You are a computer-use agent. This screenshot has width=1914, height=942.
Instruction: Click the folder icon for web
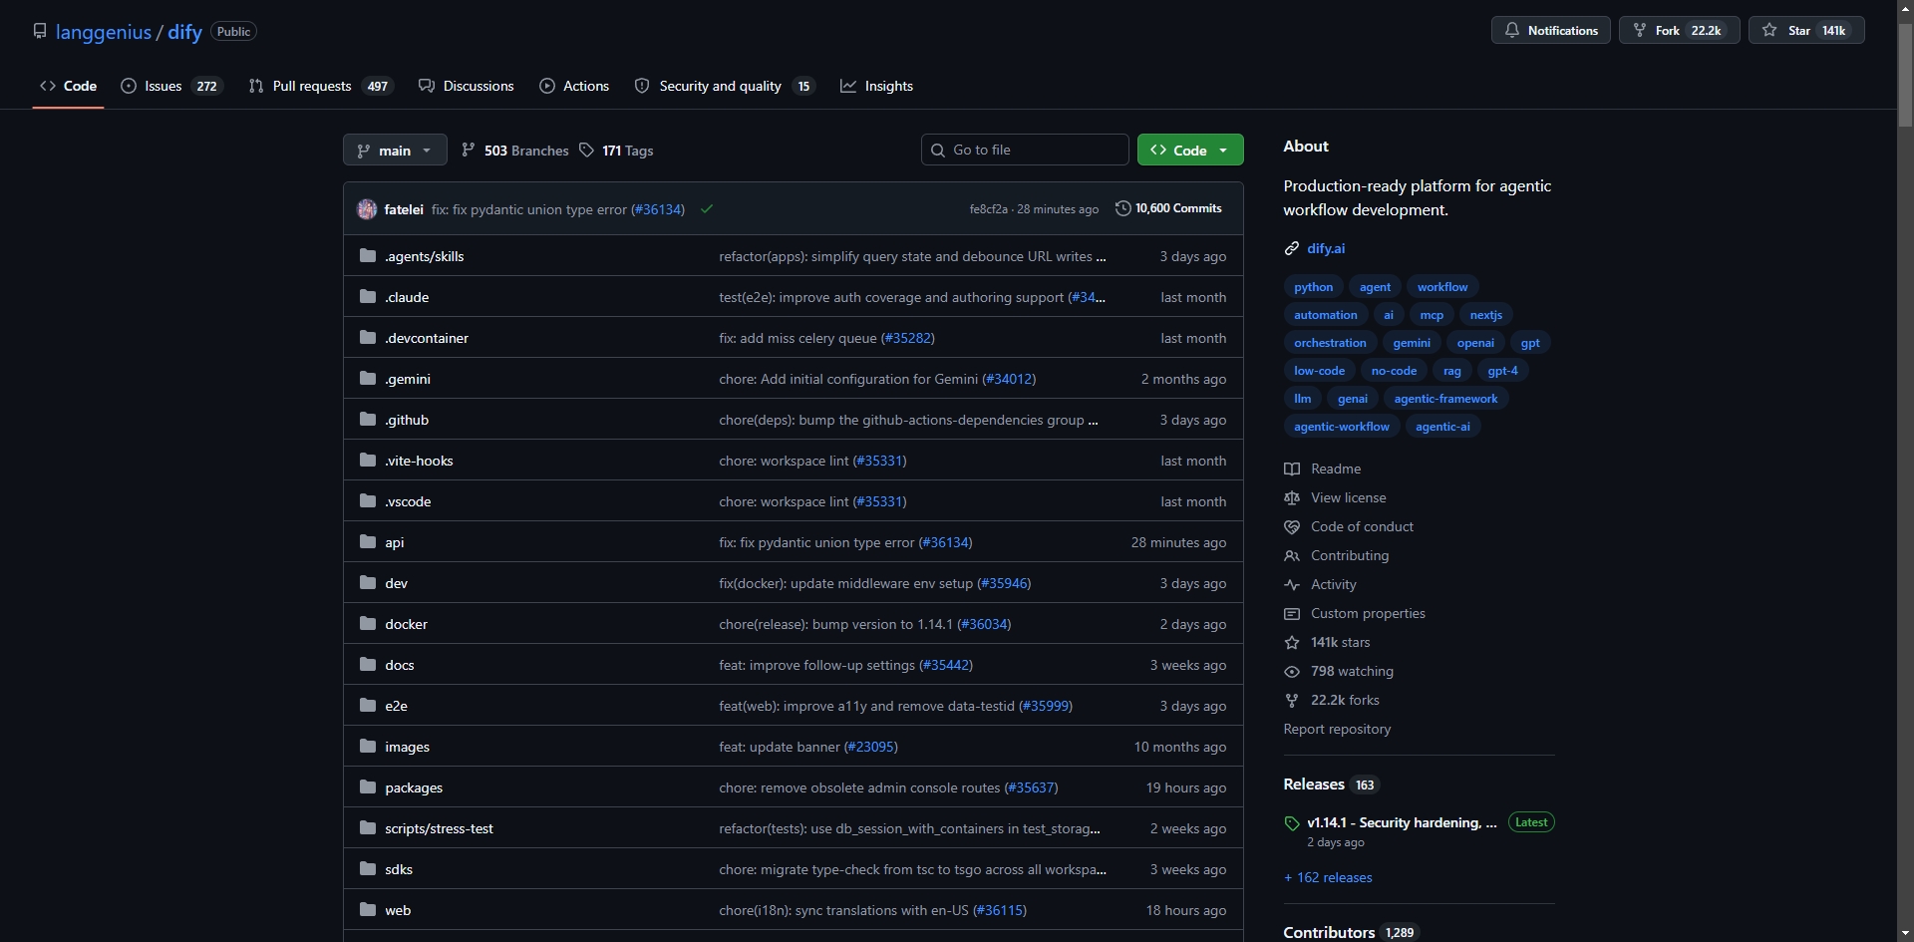[x=368, y=910]
